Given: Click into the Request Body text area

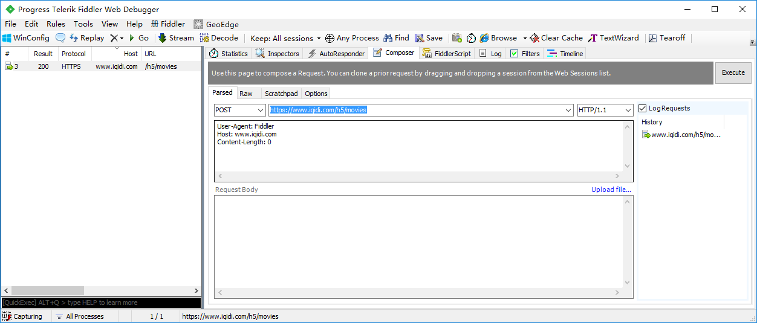Looking at the screenshot, I should point(419,241).
